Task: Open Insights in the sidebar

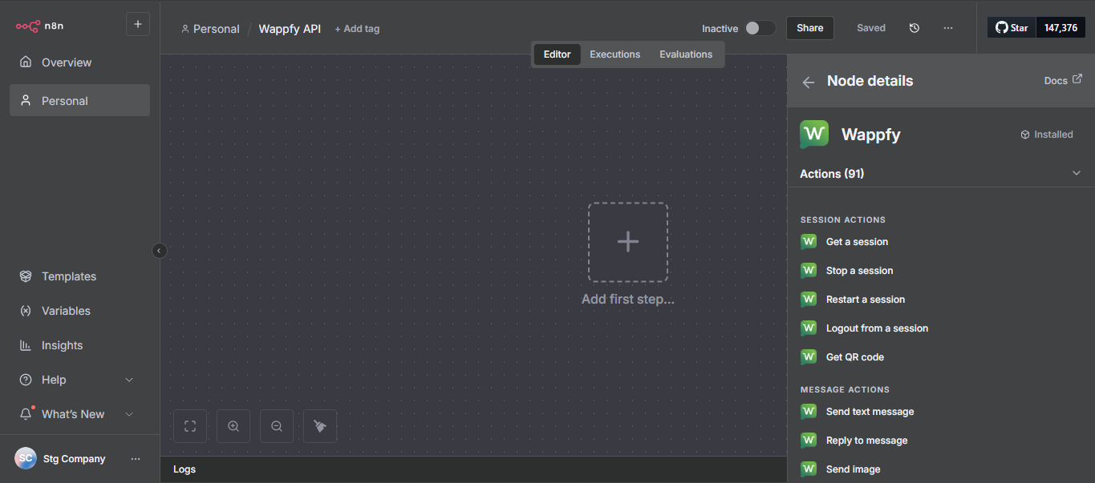Action: pyautogui.click(x=79, y=345)
